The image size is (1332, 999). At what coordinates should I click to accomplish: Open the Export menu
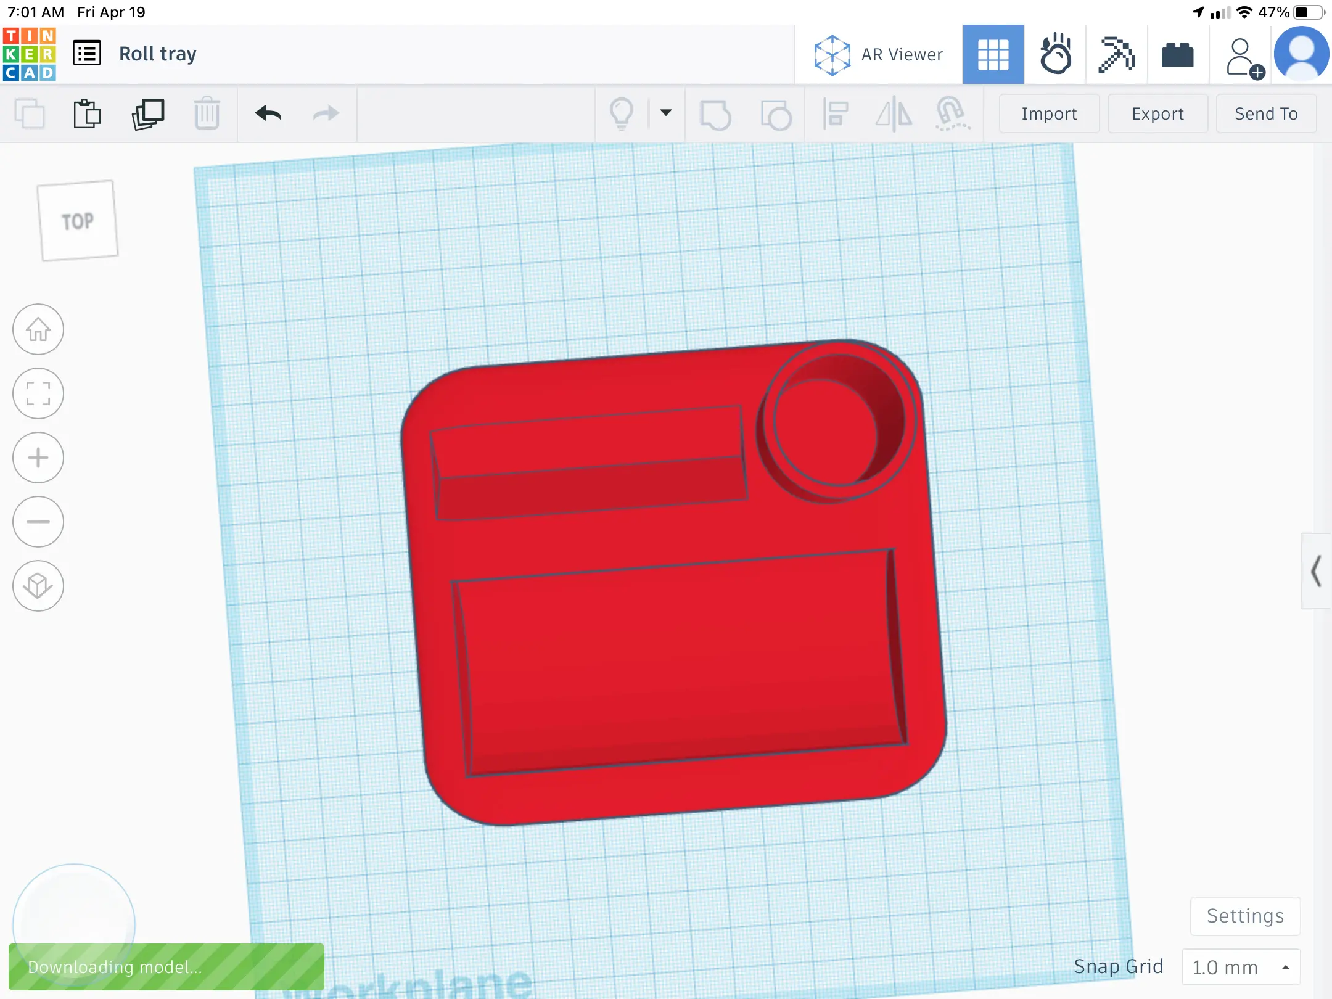[x=1157, y=113]
